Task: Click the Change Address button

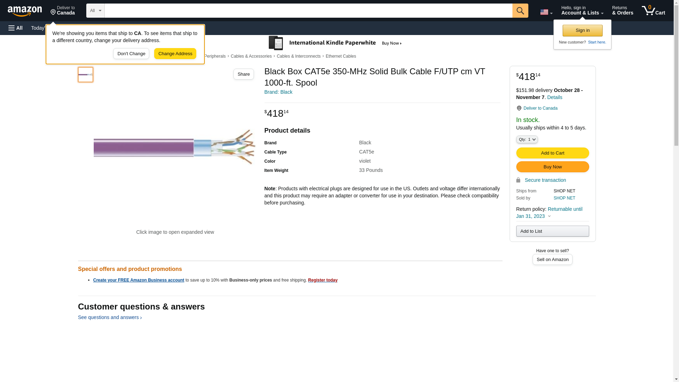Action: tap(175, 54)
